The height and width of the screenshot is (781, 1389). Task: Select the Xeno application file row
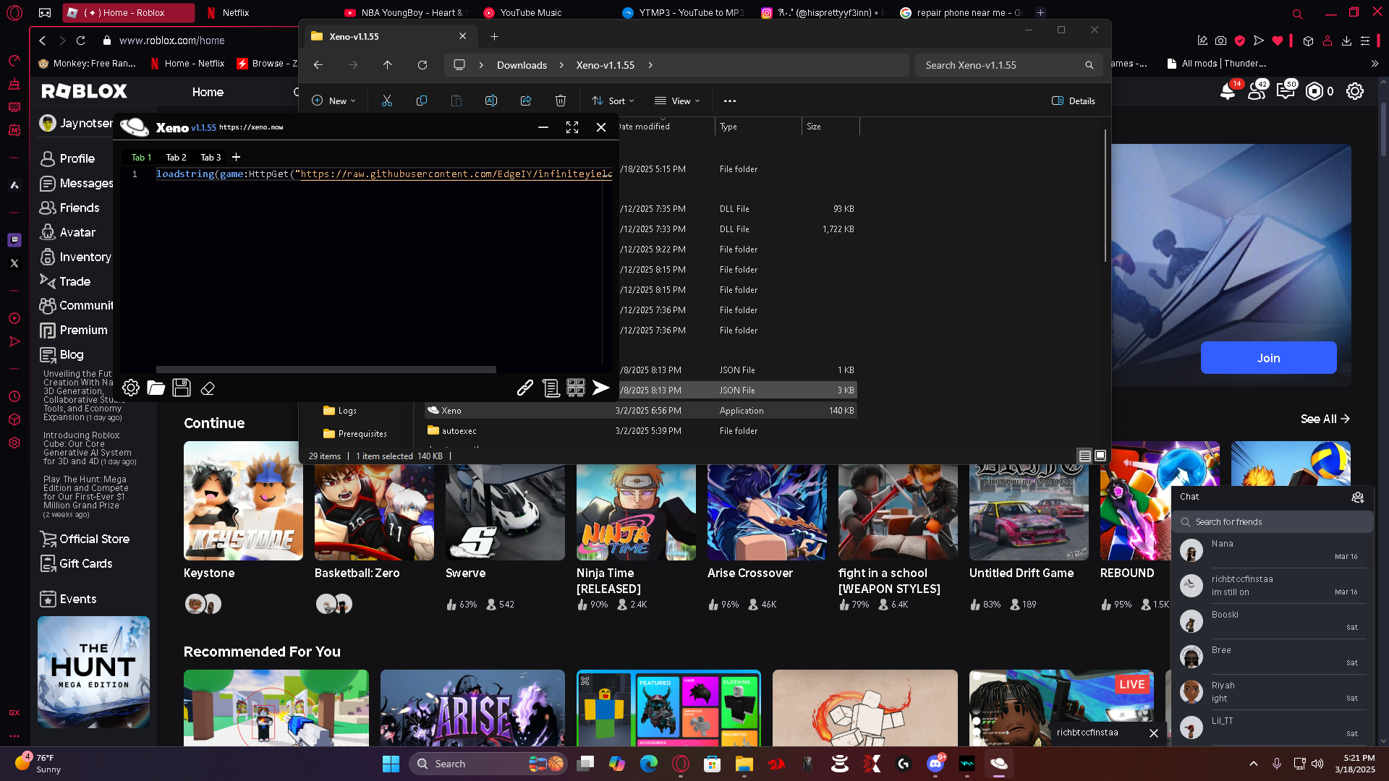tap(640, 411)
